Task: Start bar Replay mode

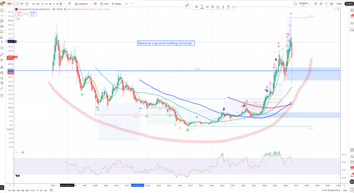Action: coord(117,4)
